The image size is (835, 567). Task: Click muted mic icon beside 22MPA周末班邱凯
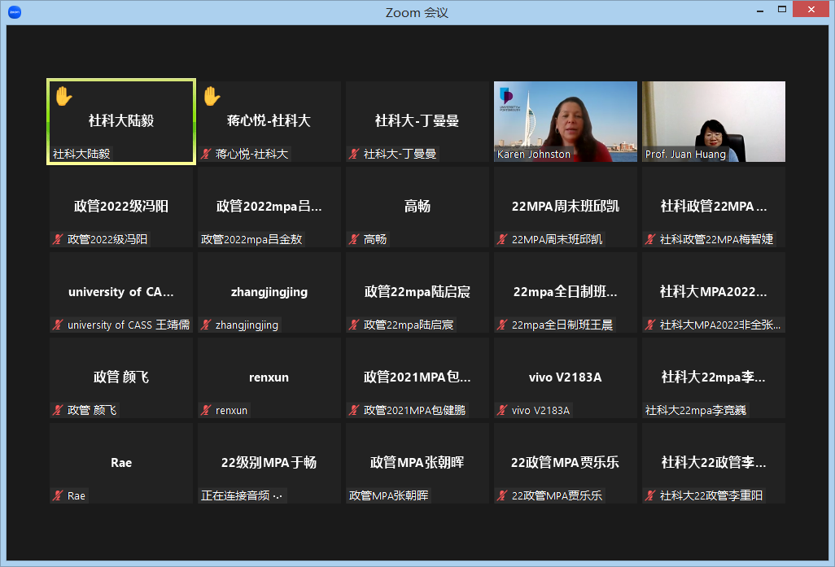(502, 240)
